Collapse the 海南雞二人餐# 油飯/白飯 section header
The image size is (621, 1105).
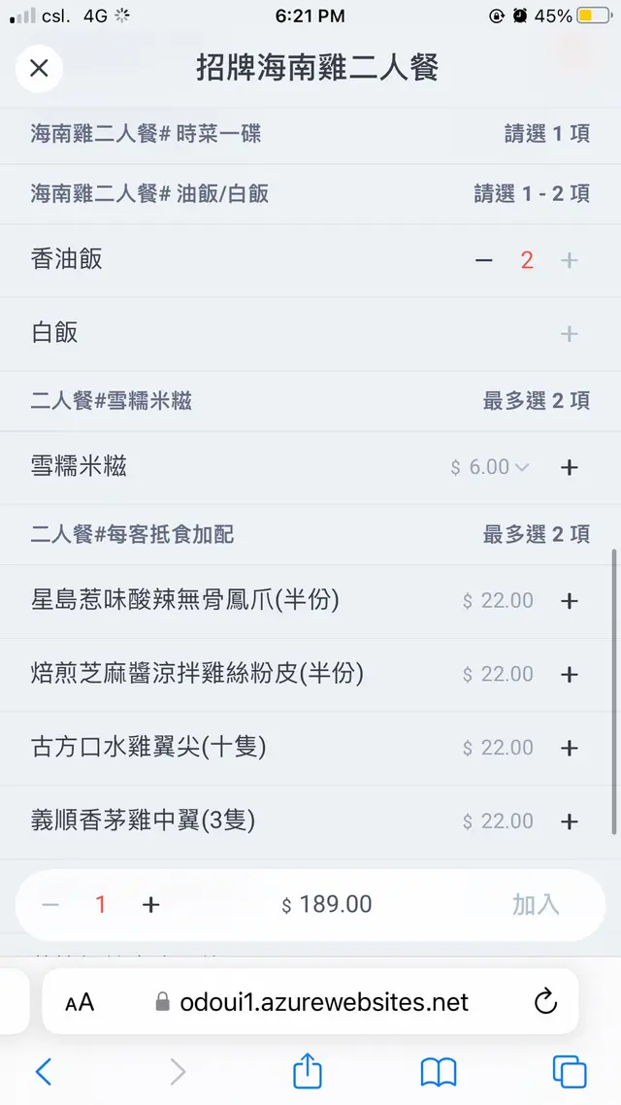pos(310,194)
